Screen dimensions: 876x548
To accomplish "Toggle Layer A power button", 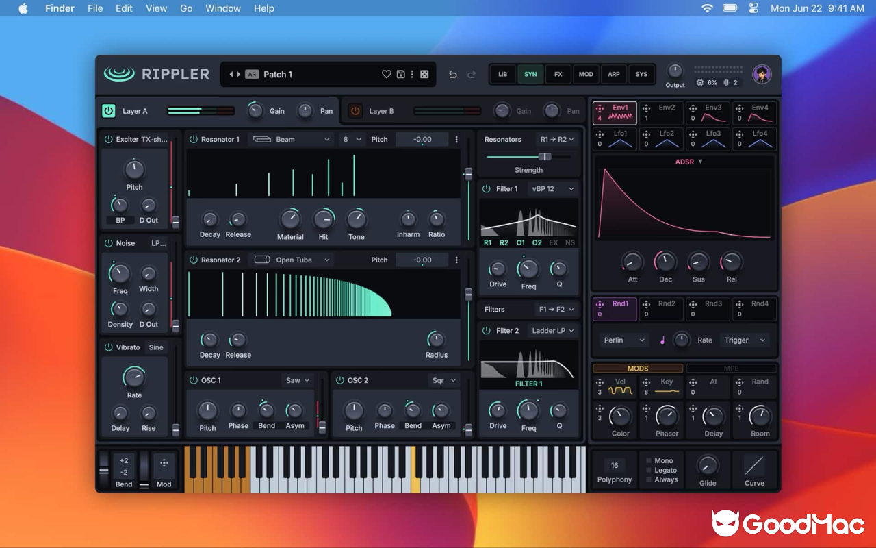I will point(108,110).
